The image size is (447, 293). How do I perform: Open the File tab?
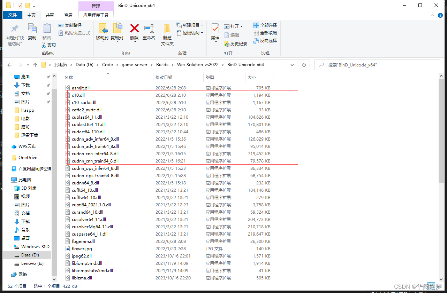point(13,15)
